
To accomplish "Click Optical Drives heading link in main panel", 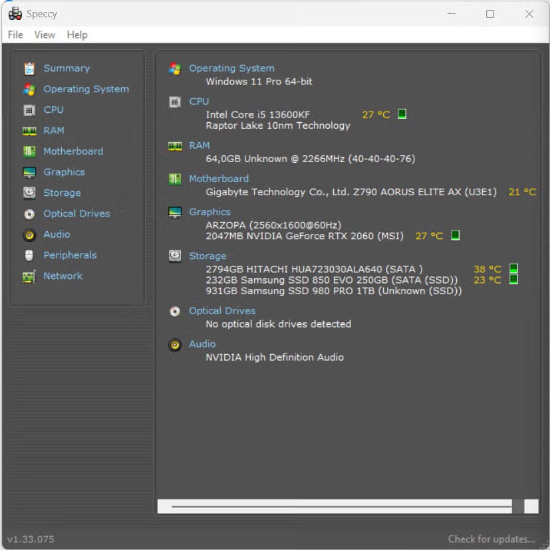I will tap(222, 311).
